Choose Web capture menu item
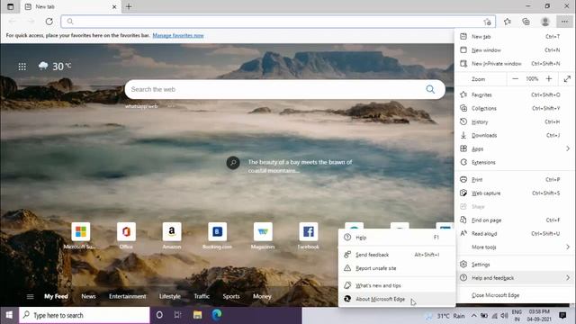This screenshot has height=324, width=576. (x=515, y=193)
